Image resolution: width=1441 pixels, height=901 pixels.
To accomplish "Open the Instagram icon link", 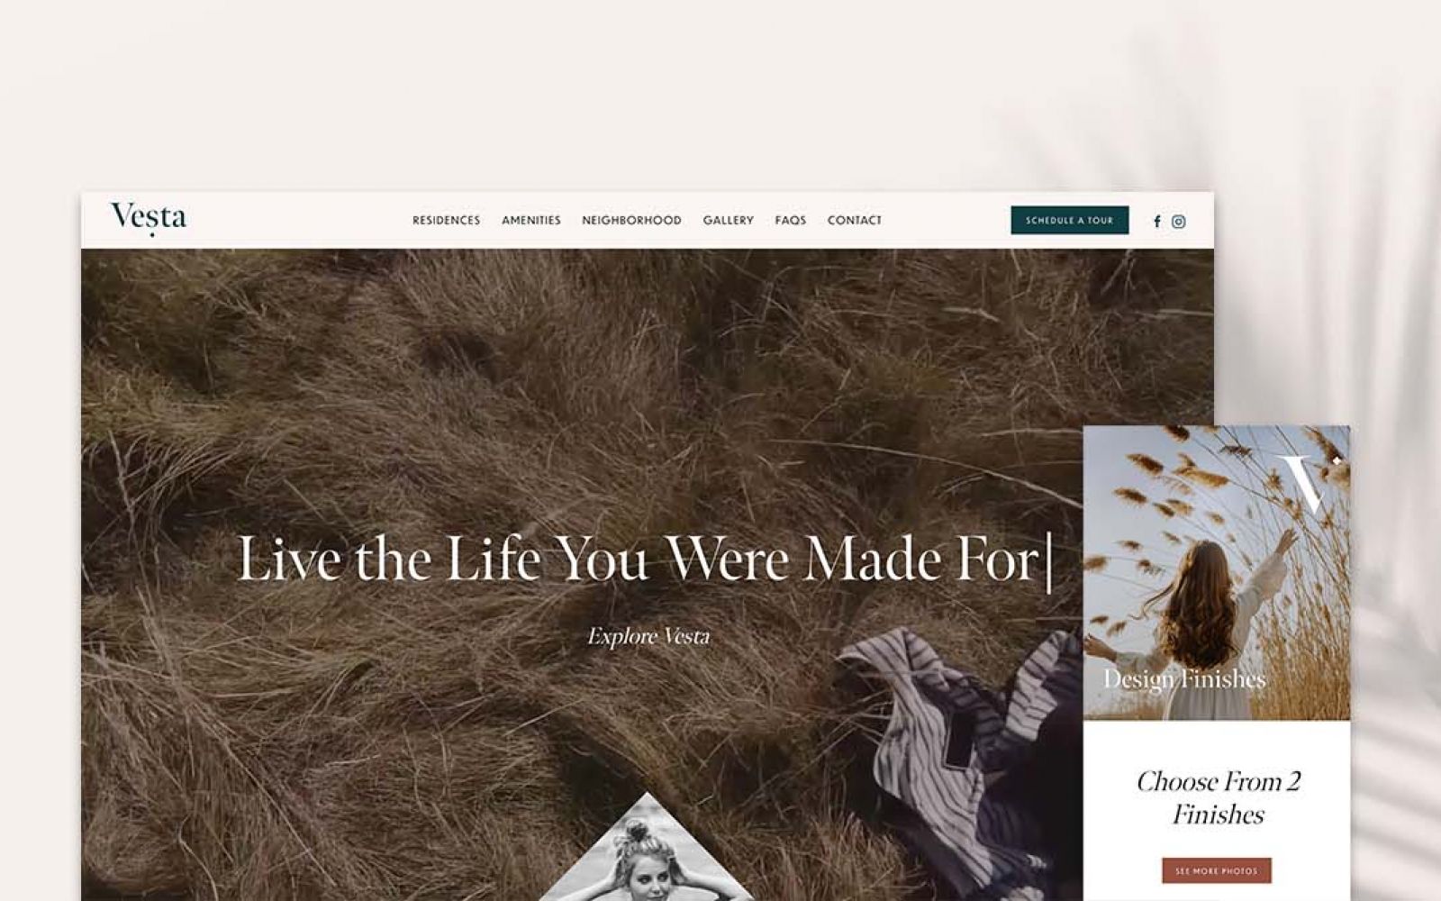I will (1179, 222).
